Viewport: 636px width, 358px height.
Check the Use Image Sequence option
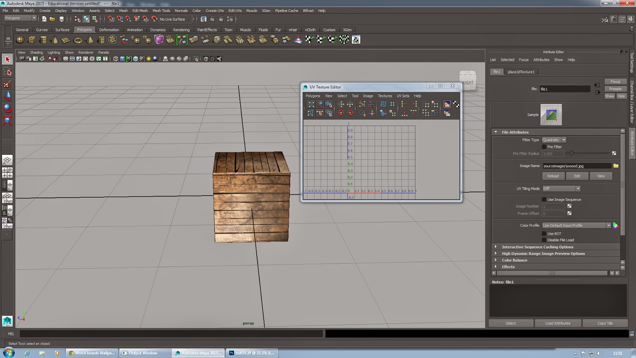coord(544,200)
